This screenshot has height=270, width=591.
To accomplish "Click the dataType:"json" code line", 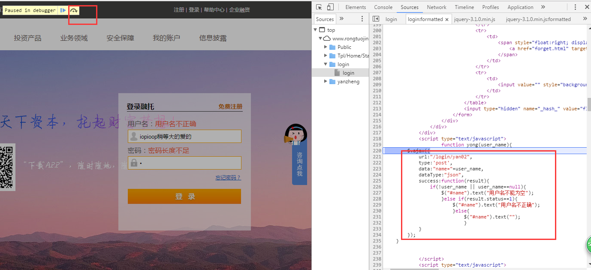I will 441,175.
